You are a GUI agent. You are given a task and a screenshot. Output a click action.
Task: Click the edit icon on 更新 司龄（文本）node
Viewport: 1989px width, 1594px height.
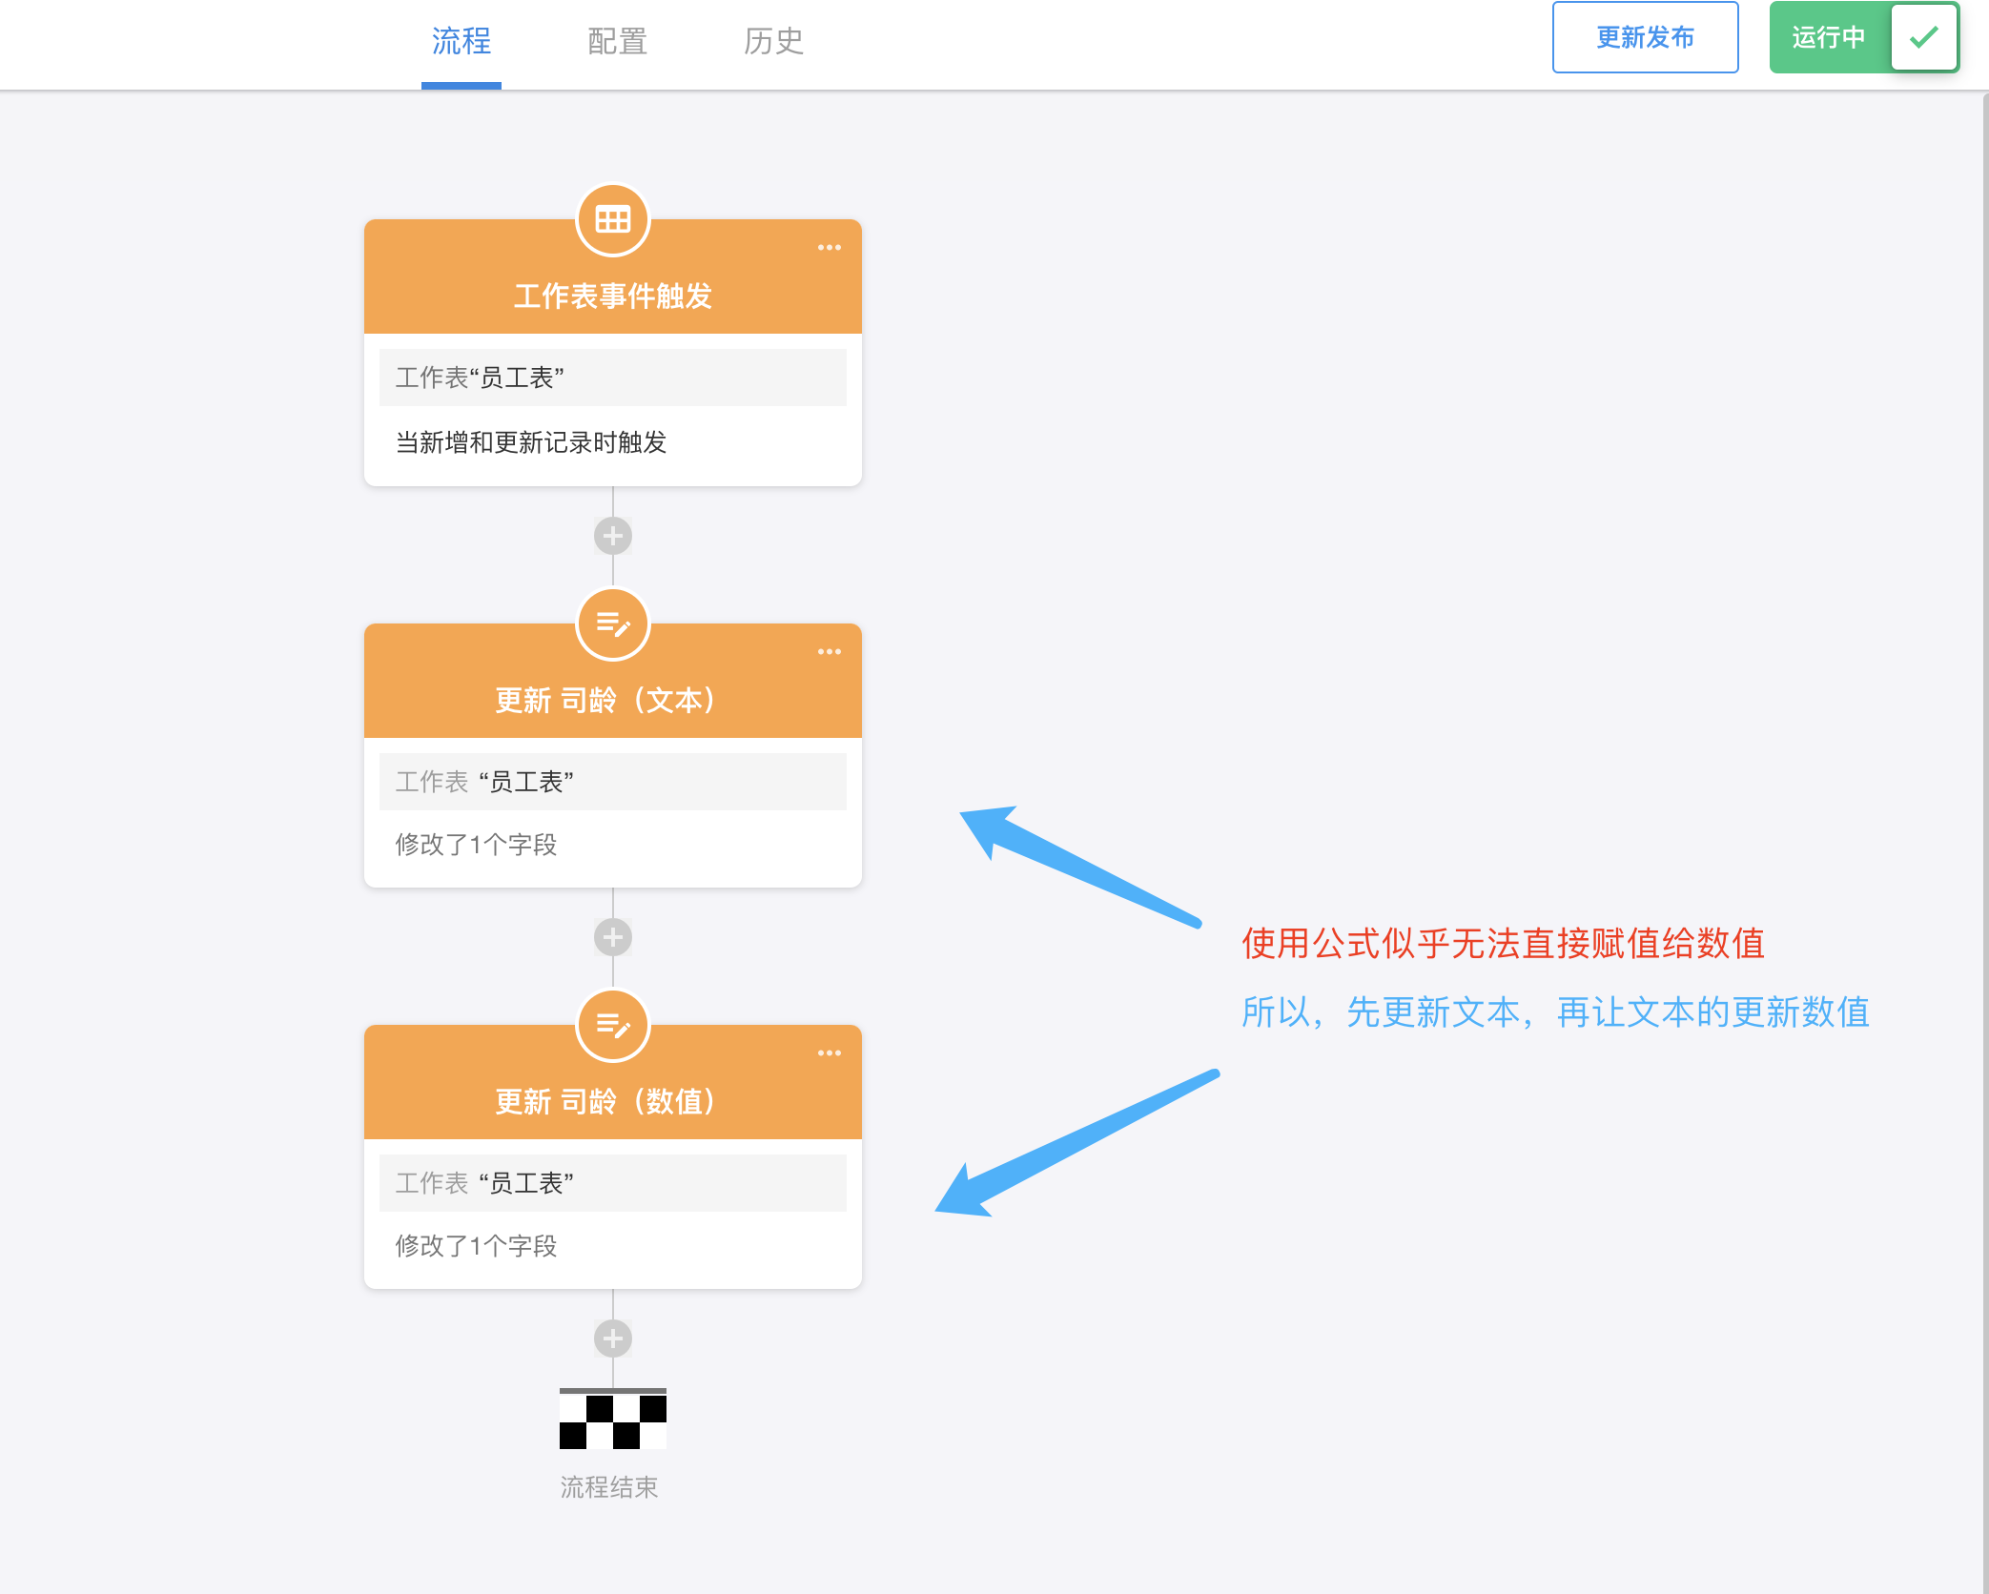(612, 624)
